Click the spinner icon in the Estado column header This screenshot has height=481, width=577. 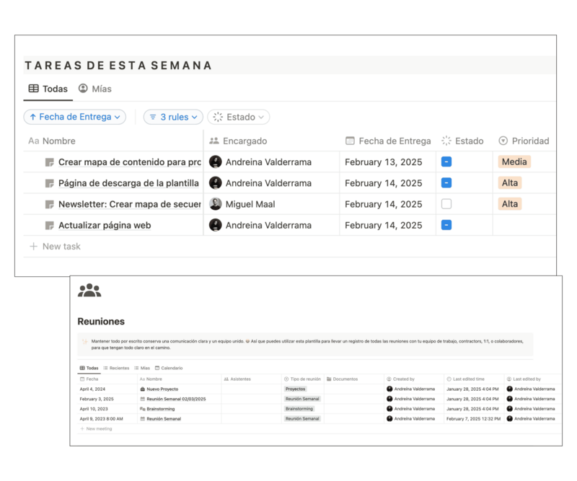click(446, 141)
